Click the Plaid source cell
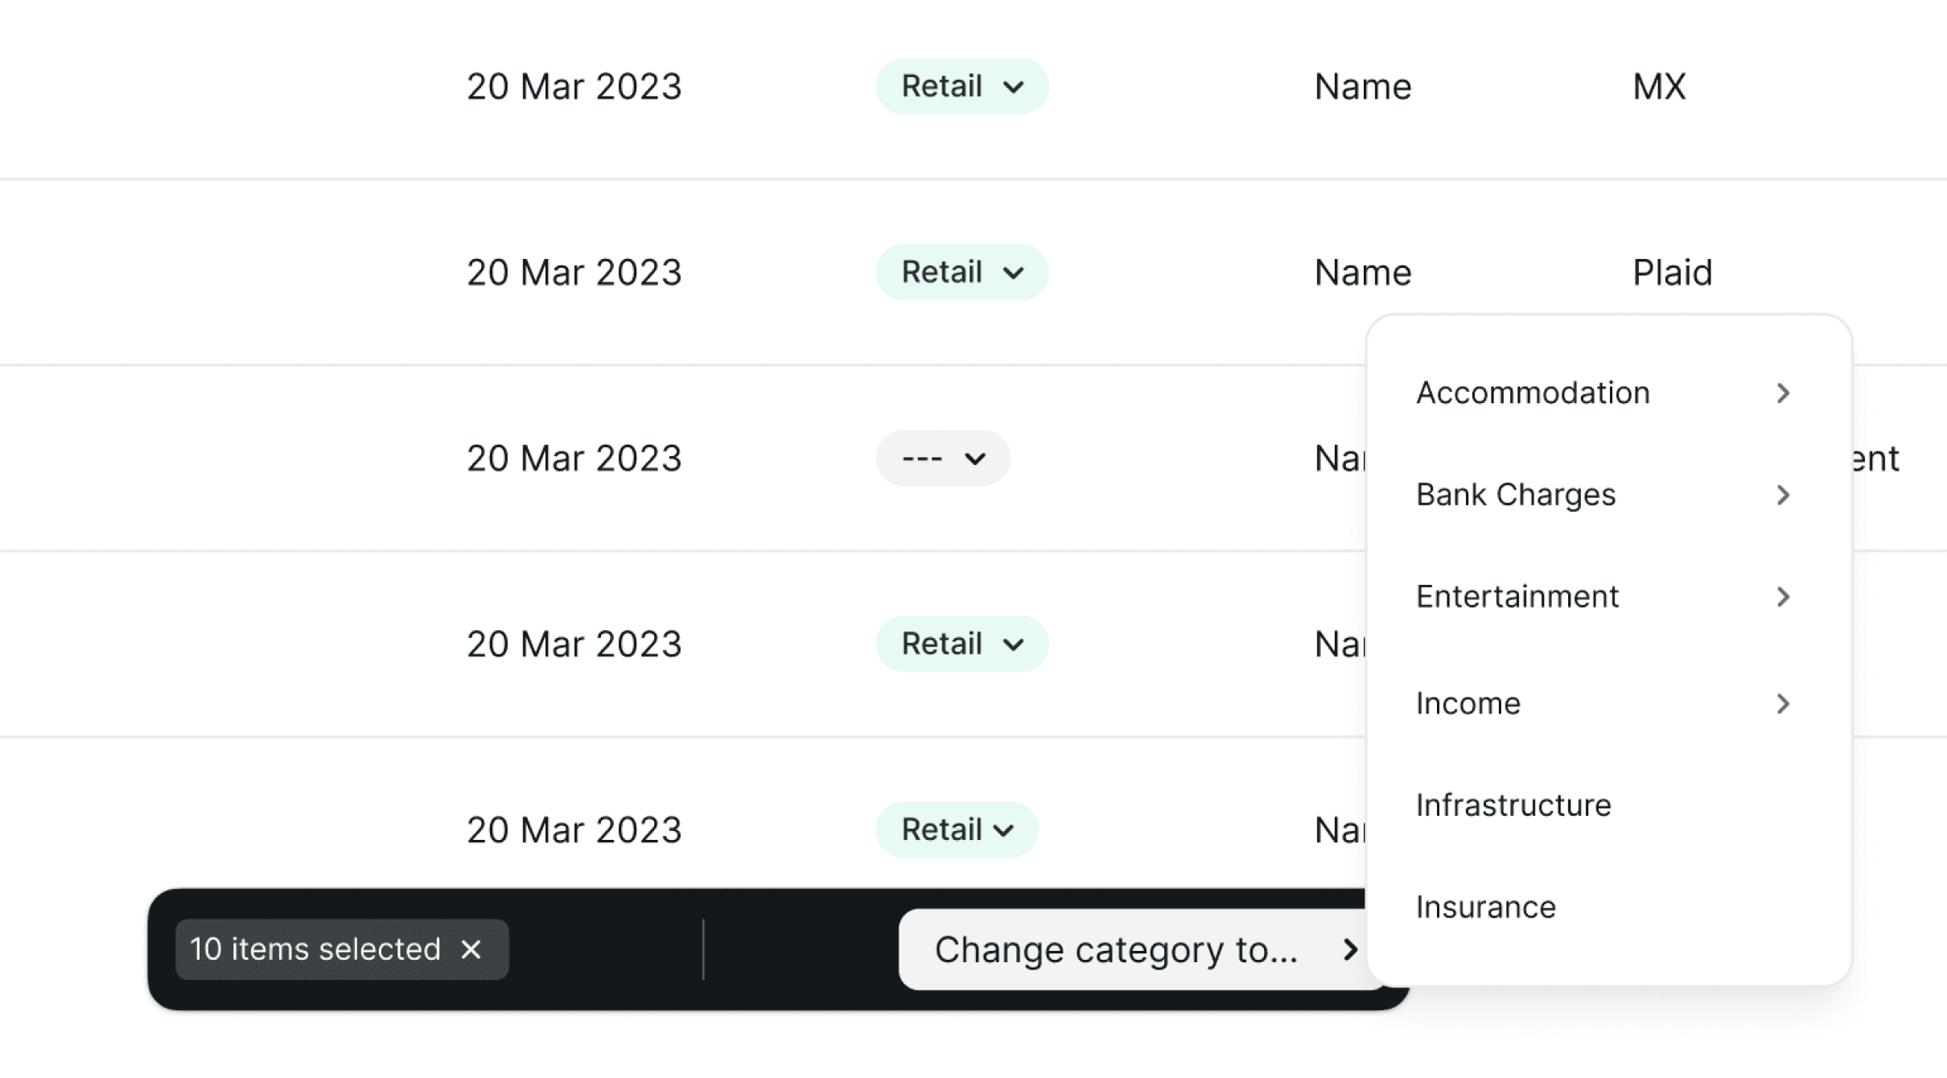 tap(1672, 272)
